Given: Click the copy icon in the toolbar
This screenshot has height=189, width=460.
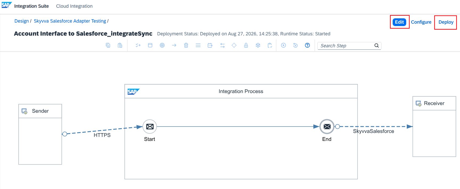Looking at the screenshot, I should (108, 45).
